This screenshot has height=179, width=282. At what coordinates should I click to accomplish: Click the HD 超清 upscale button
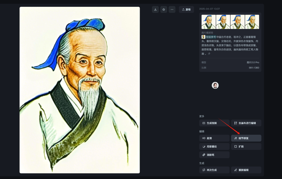(214, 138)
